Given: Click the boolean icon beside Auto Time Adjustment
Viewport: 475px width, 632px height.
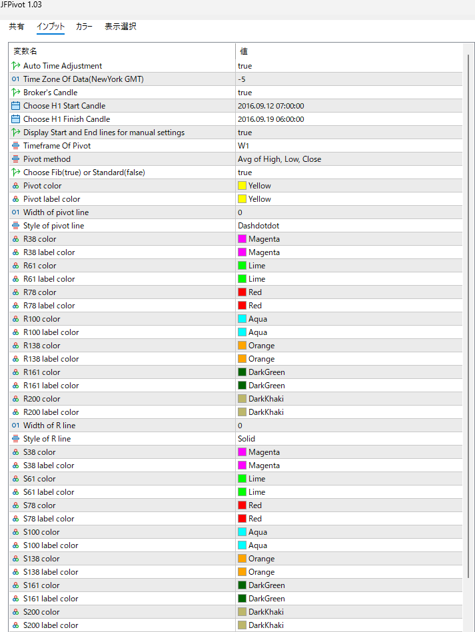Looking at the screenshot, I should [x=16, y=66].
